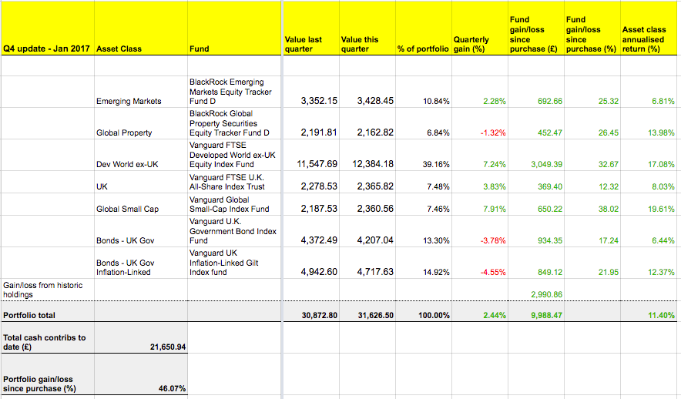Select Dev World ex-UK value 12,384.18
Viewport: 681px width, 399px height.
point(367,164)
